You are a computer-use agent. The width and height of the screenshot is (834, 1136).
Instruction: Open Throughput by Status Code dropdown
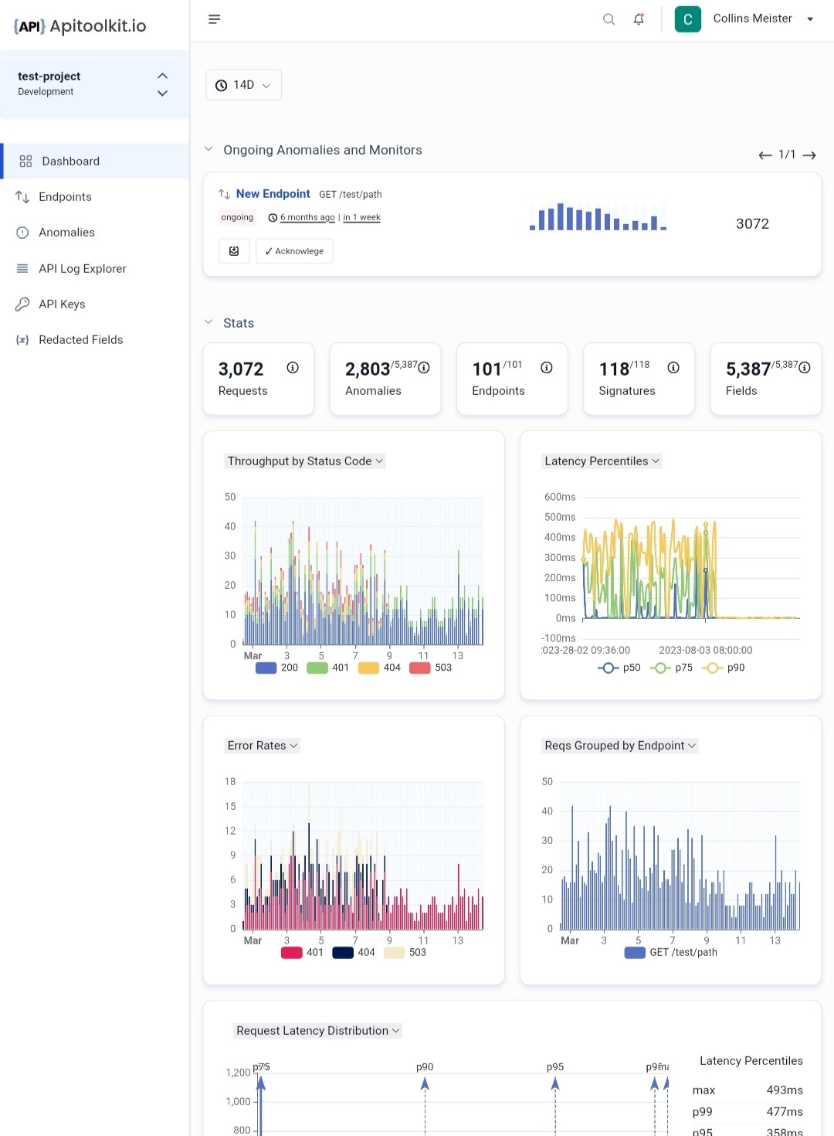(305, 461)
